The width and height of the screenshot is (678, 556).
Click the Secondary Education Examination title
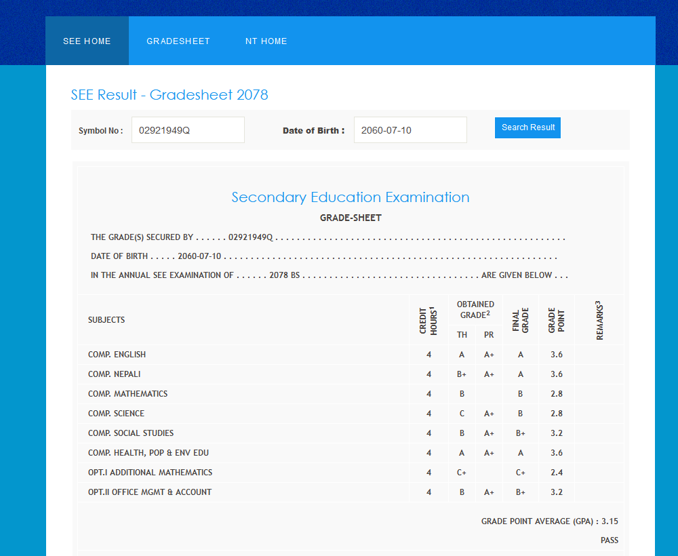click(x=350, y=197)
